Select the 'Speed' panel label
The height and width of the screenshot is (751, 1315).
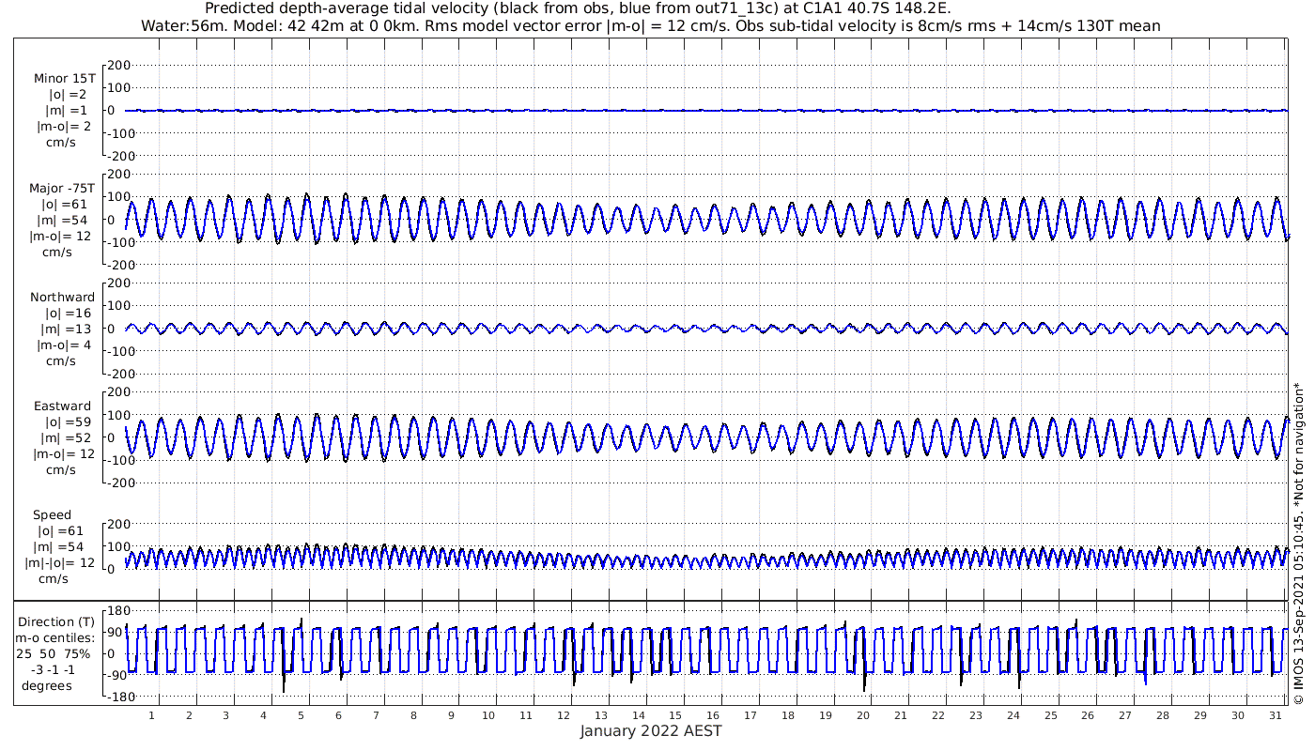pyautogui.click(x=52, y=515)
